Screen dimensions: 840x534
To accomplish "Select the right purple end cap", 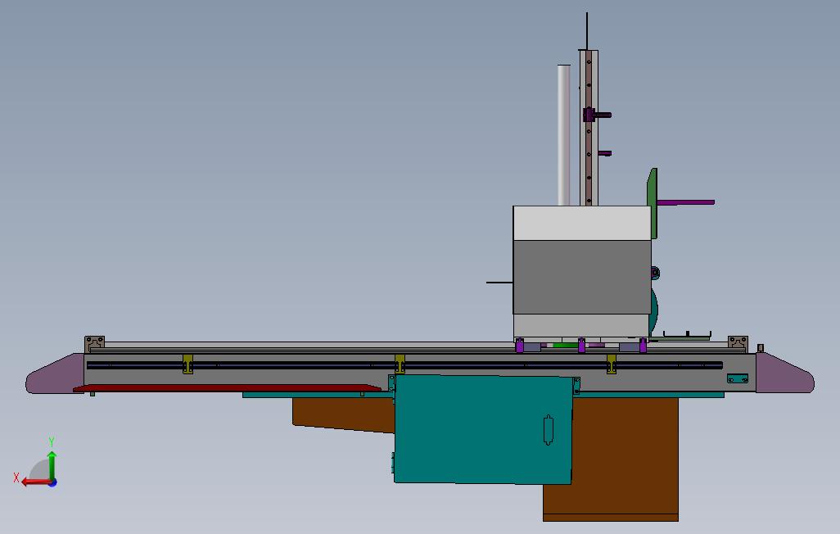I will point(785,373).
